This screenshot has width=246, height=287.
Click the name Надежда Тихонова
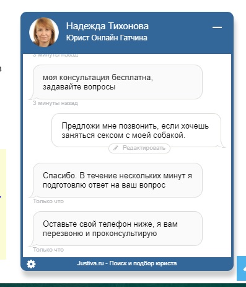(x=107, y=26)
